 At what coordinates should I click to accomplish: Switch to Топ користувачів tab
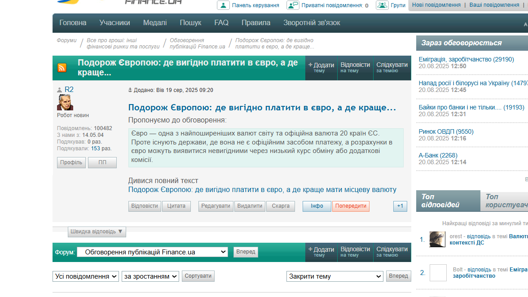tap(505, 201)
